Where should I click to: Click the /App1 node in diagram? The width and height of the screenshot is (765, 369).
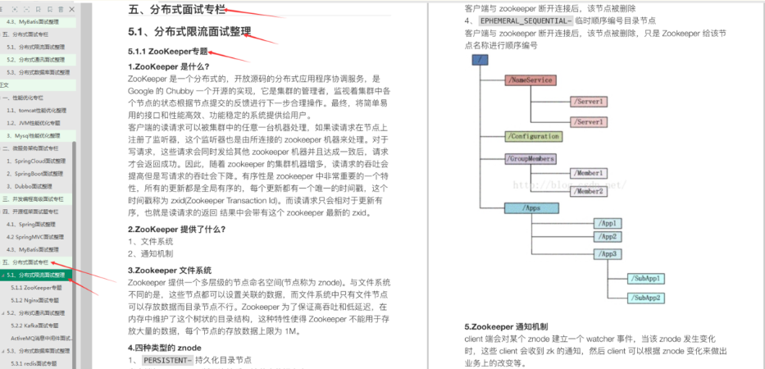click(x=608, y=224)
